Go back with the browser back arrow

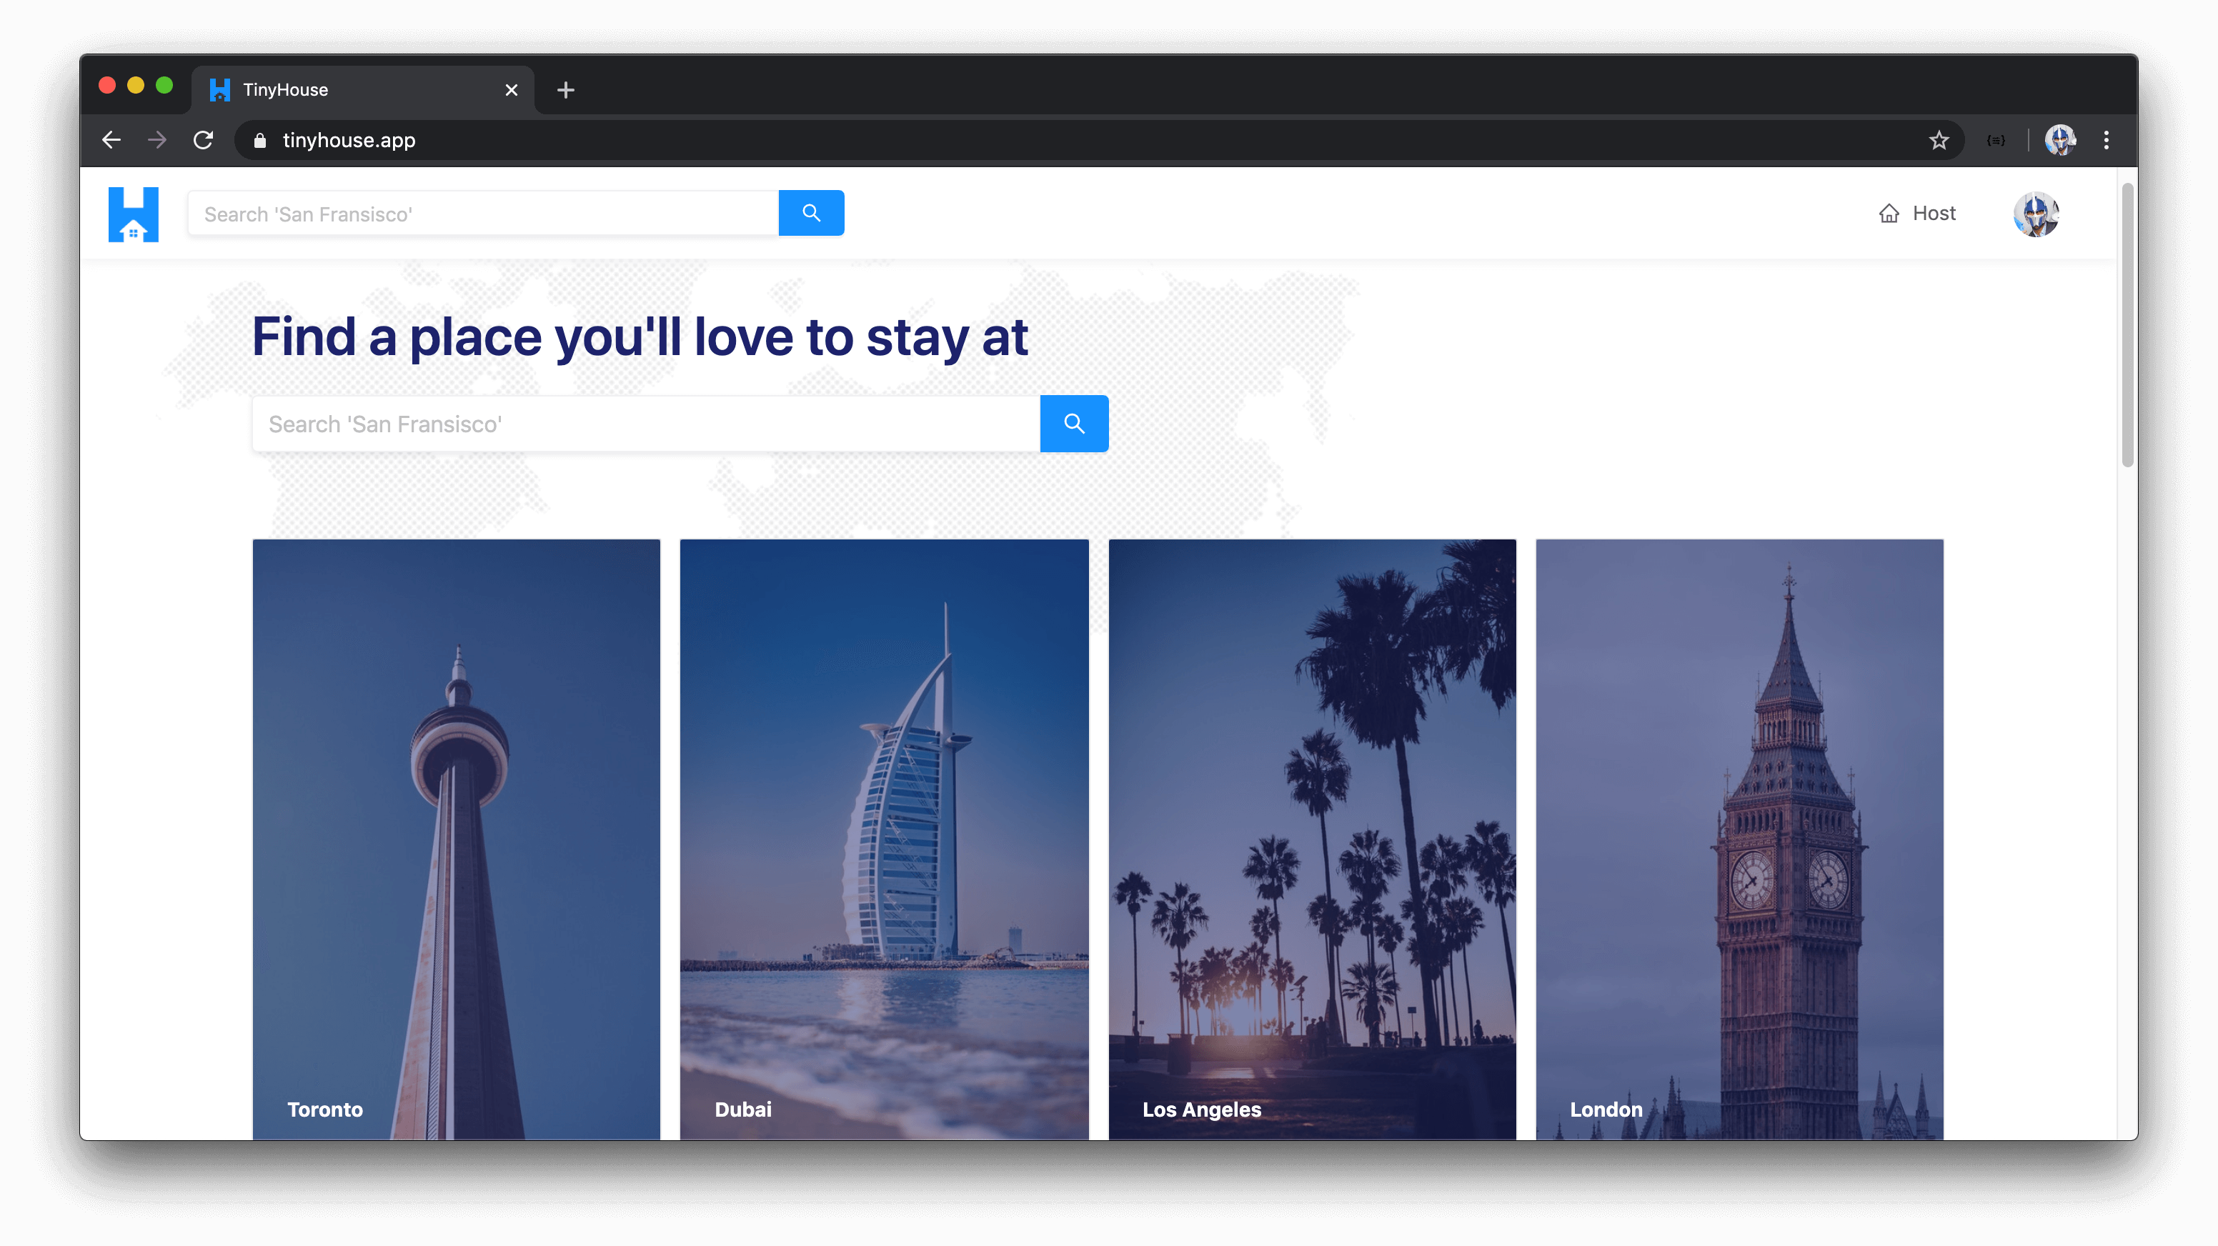(112, 139)
